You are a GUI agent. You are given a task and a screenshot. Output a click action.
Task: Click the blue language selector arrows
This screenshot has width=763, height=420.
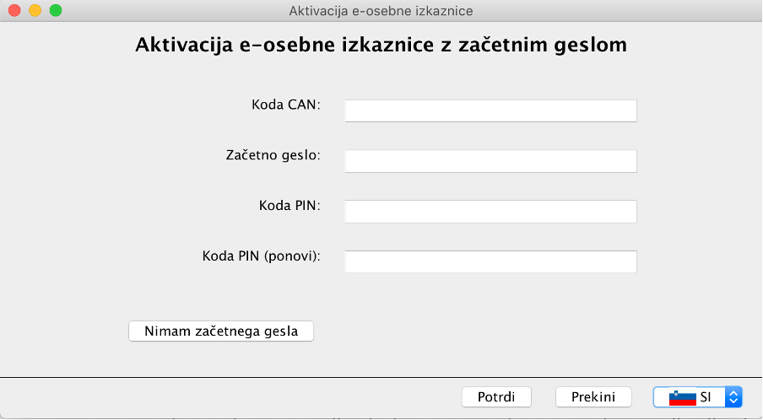(733, 397)
